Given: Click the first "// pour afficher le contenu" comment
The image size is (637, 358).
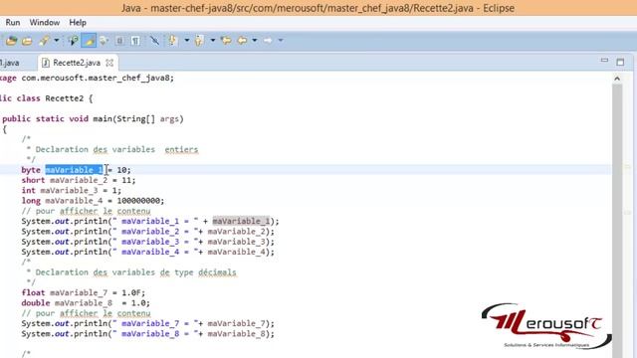Looking at the screenshot, I should tap(87, 211).
